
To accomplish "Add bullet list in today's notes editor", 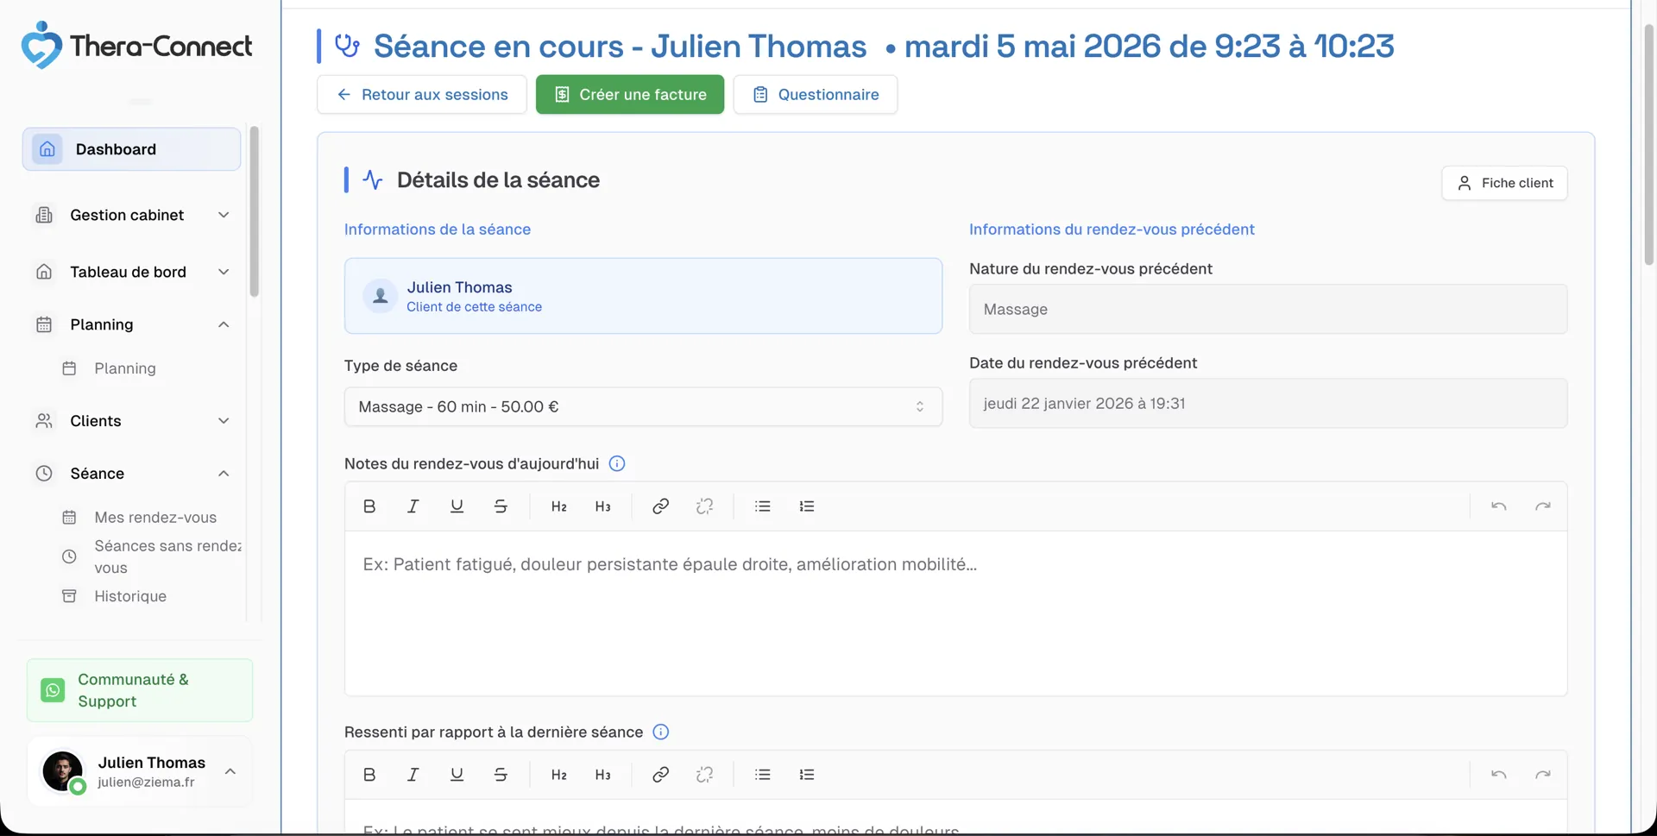I will coord(762,506).
